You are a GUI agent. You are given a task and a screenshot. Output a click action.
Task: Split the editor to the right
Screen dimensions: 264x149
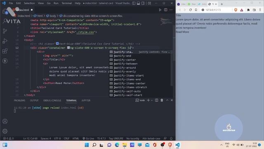(166, 10)
